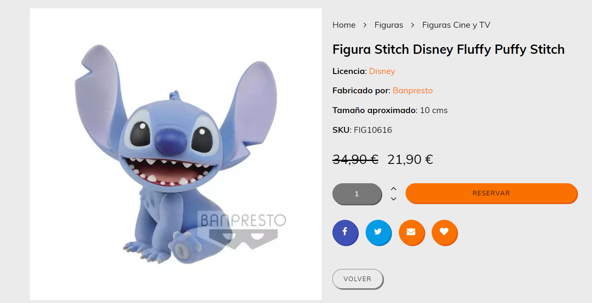Viewport: 592px width, 303px height.
Task: Open Figuras Cine y TV breadcrumb
Action: pyautogui.click(x=456, y=25)
